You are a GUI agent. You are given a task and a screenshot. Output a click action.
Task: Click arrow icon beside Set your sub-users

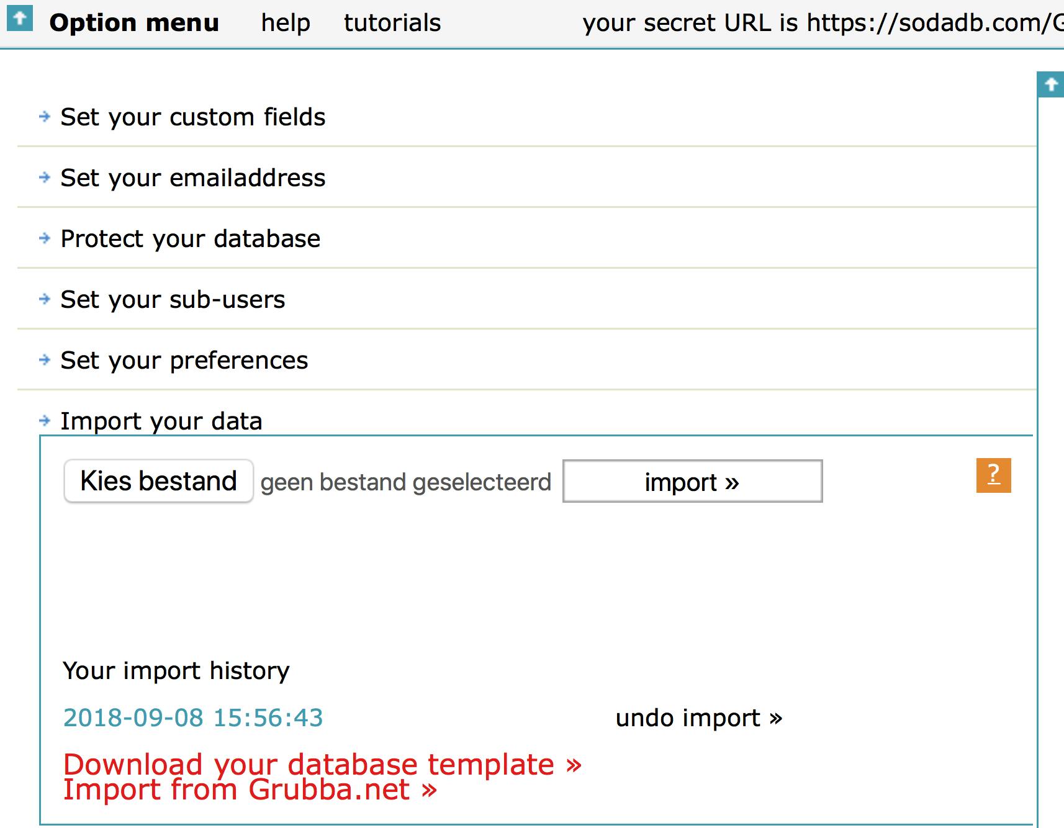coord(45,299)
